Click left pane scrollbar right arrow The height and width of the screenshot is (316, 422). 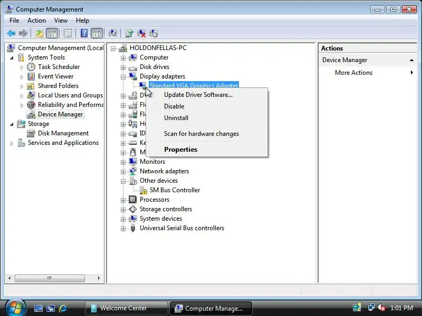(x=99, y=278)
